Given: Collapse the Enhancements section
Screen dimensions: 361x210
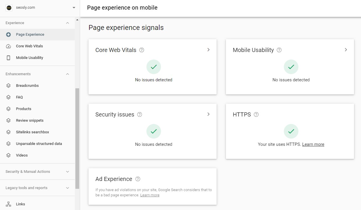Looking at the screenshot, I should [67, 74].
